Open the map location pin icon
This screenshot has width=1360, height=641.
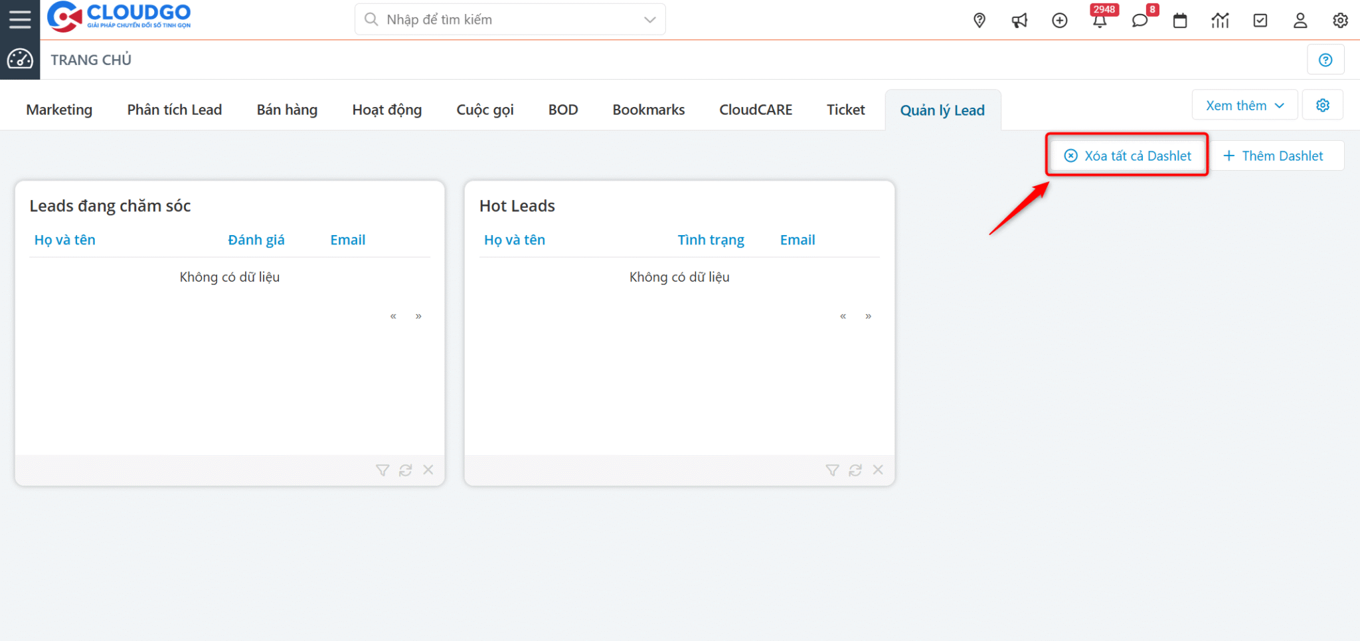979,21
